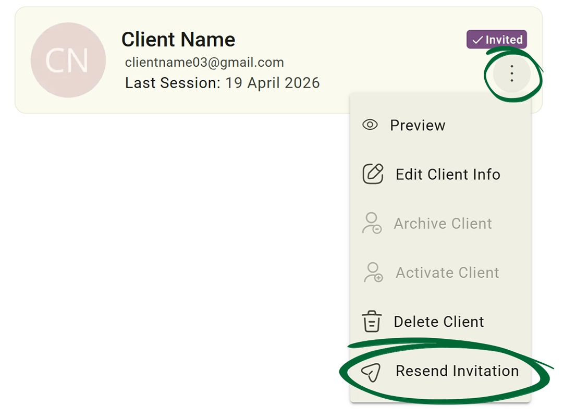This screenshot has width=564, height=418.
Task: Choose Delete Client from the menu
Action: point(440,322)
